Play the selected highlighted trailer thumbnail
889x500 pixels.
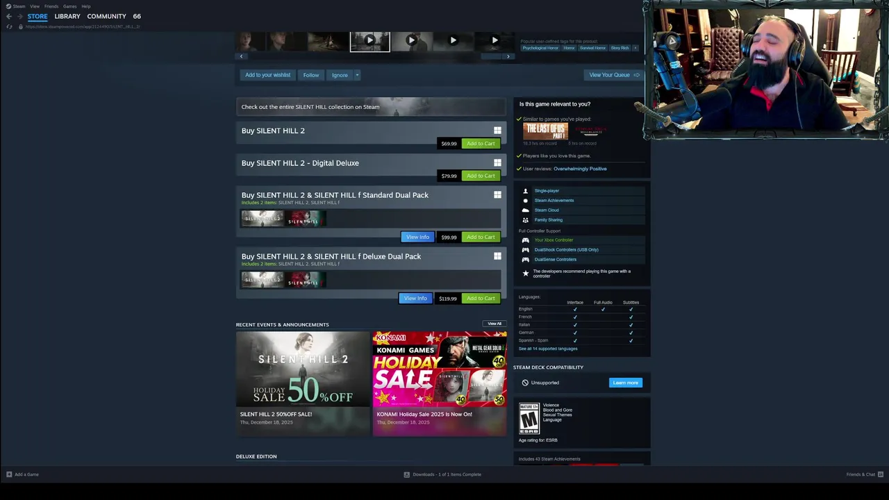369,41
